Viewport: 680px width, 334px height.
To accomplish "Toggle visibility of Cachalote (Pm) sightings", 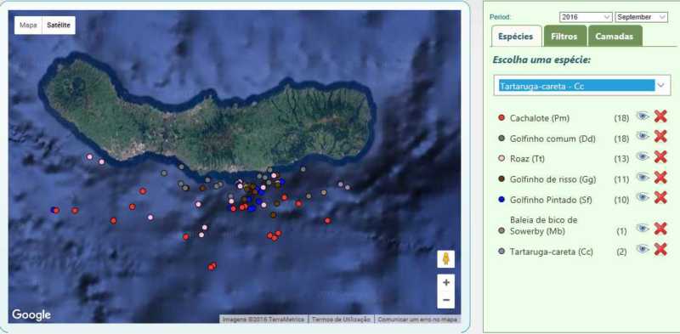I will (643, 116).
